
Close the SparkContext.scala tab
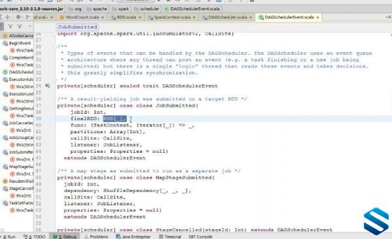(x=194, y=18)
